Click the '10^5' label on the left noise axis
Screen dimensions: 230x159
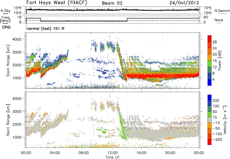[x=18, y=8]
